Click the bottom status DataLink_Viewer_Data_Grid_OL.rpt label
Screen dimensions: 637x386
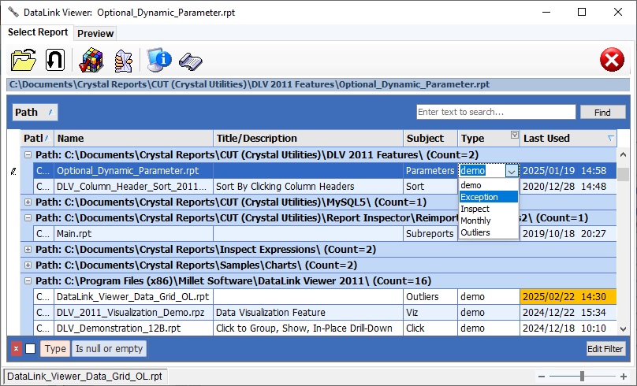(85, 377)
